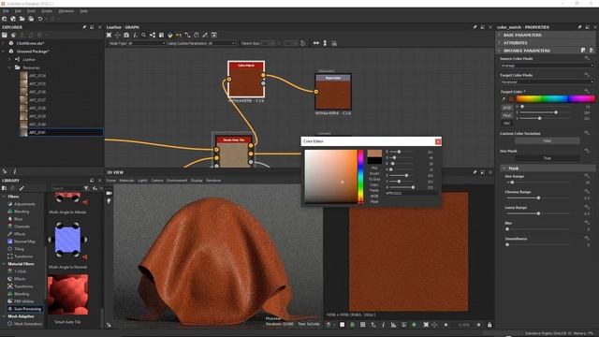
Task: Click the info icon in the 2D view toolbar
Action: coord(383,325)
